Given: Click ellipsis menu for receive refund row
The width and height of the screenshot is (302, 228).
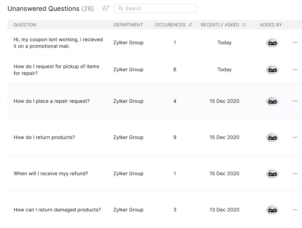Looking at the screenshot, I should pyautogui.click(x=295, y=173).
